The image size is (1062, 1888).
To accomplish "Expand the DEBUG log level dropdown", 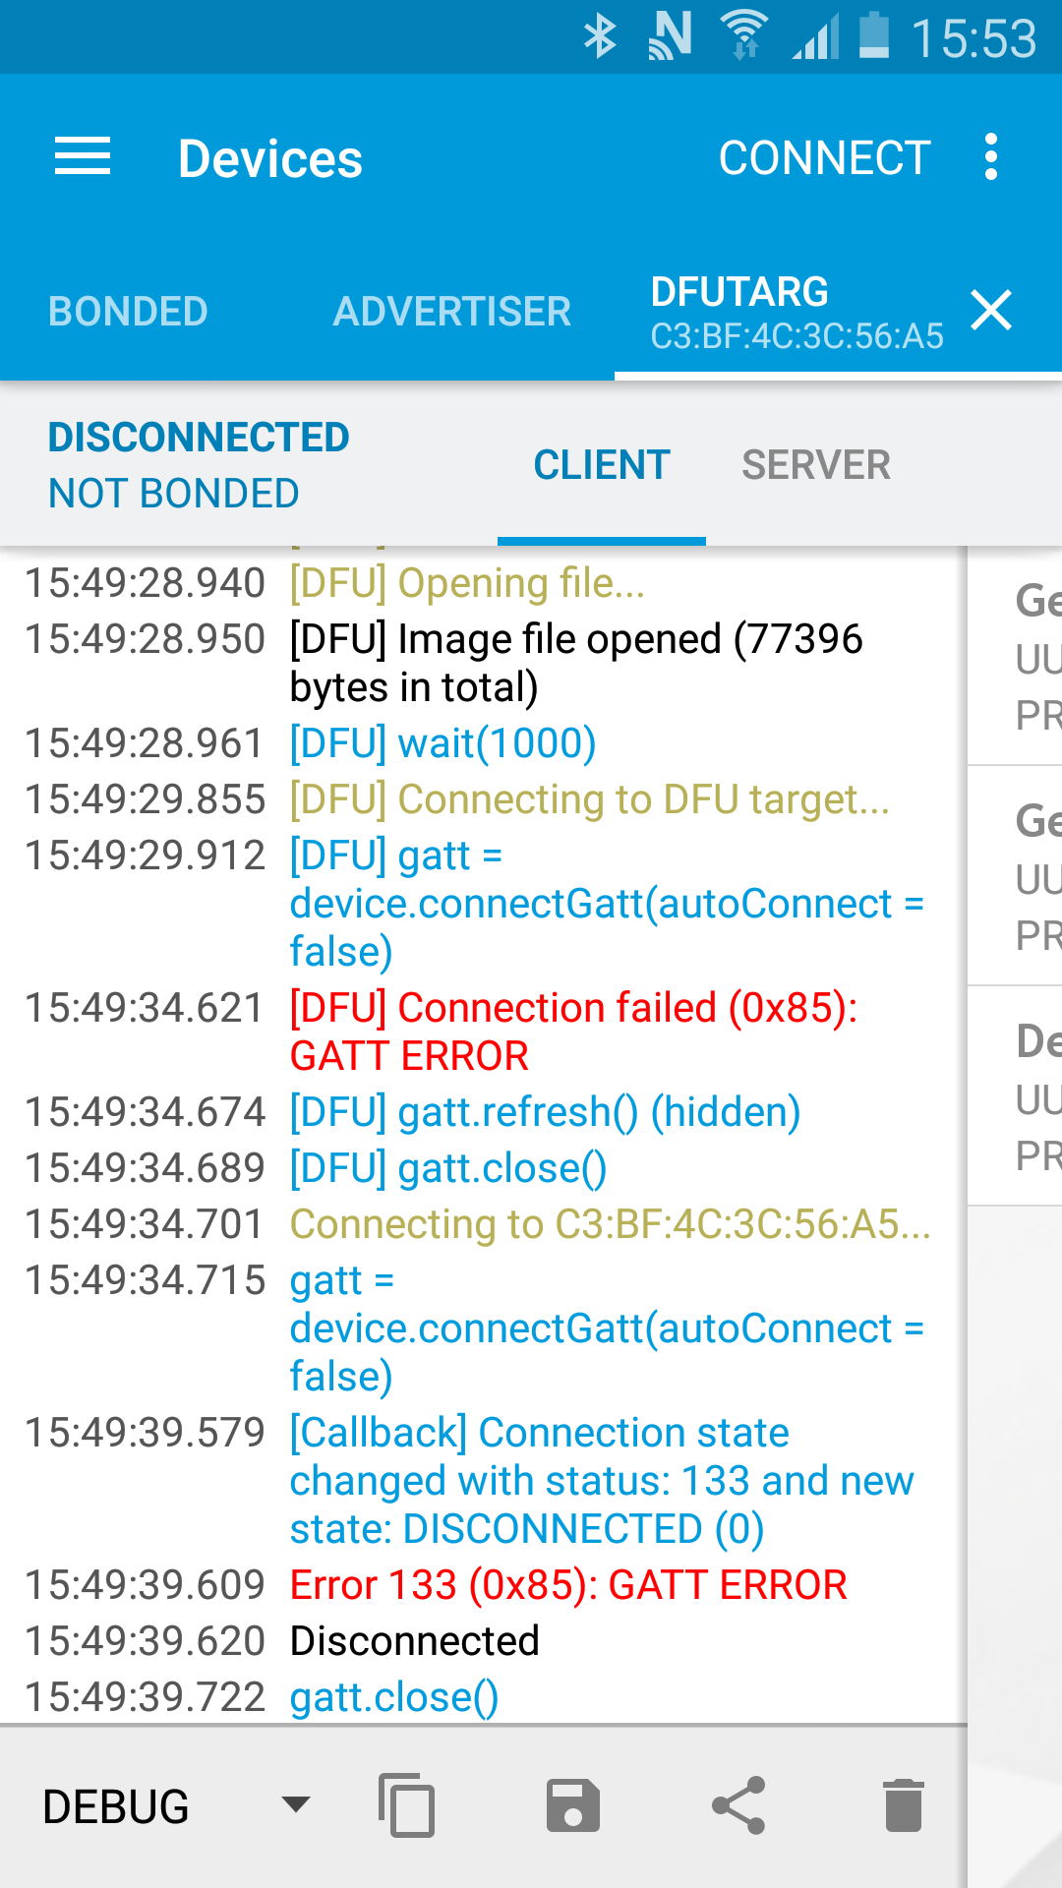I will coord(296,1804).
